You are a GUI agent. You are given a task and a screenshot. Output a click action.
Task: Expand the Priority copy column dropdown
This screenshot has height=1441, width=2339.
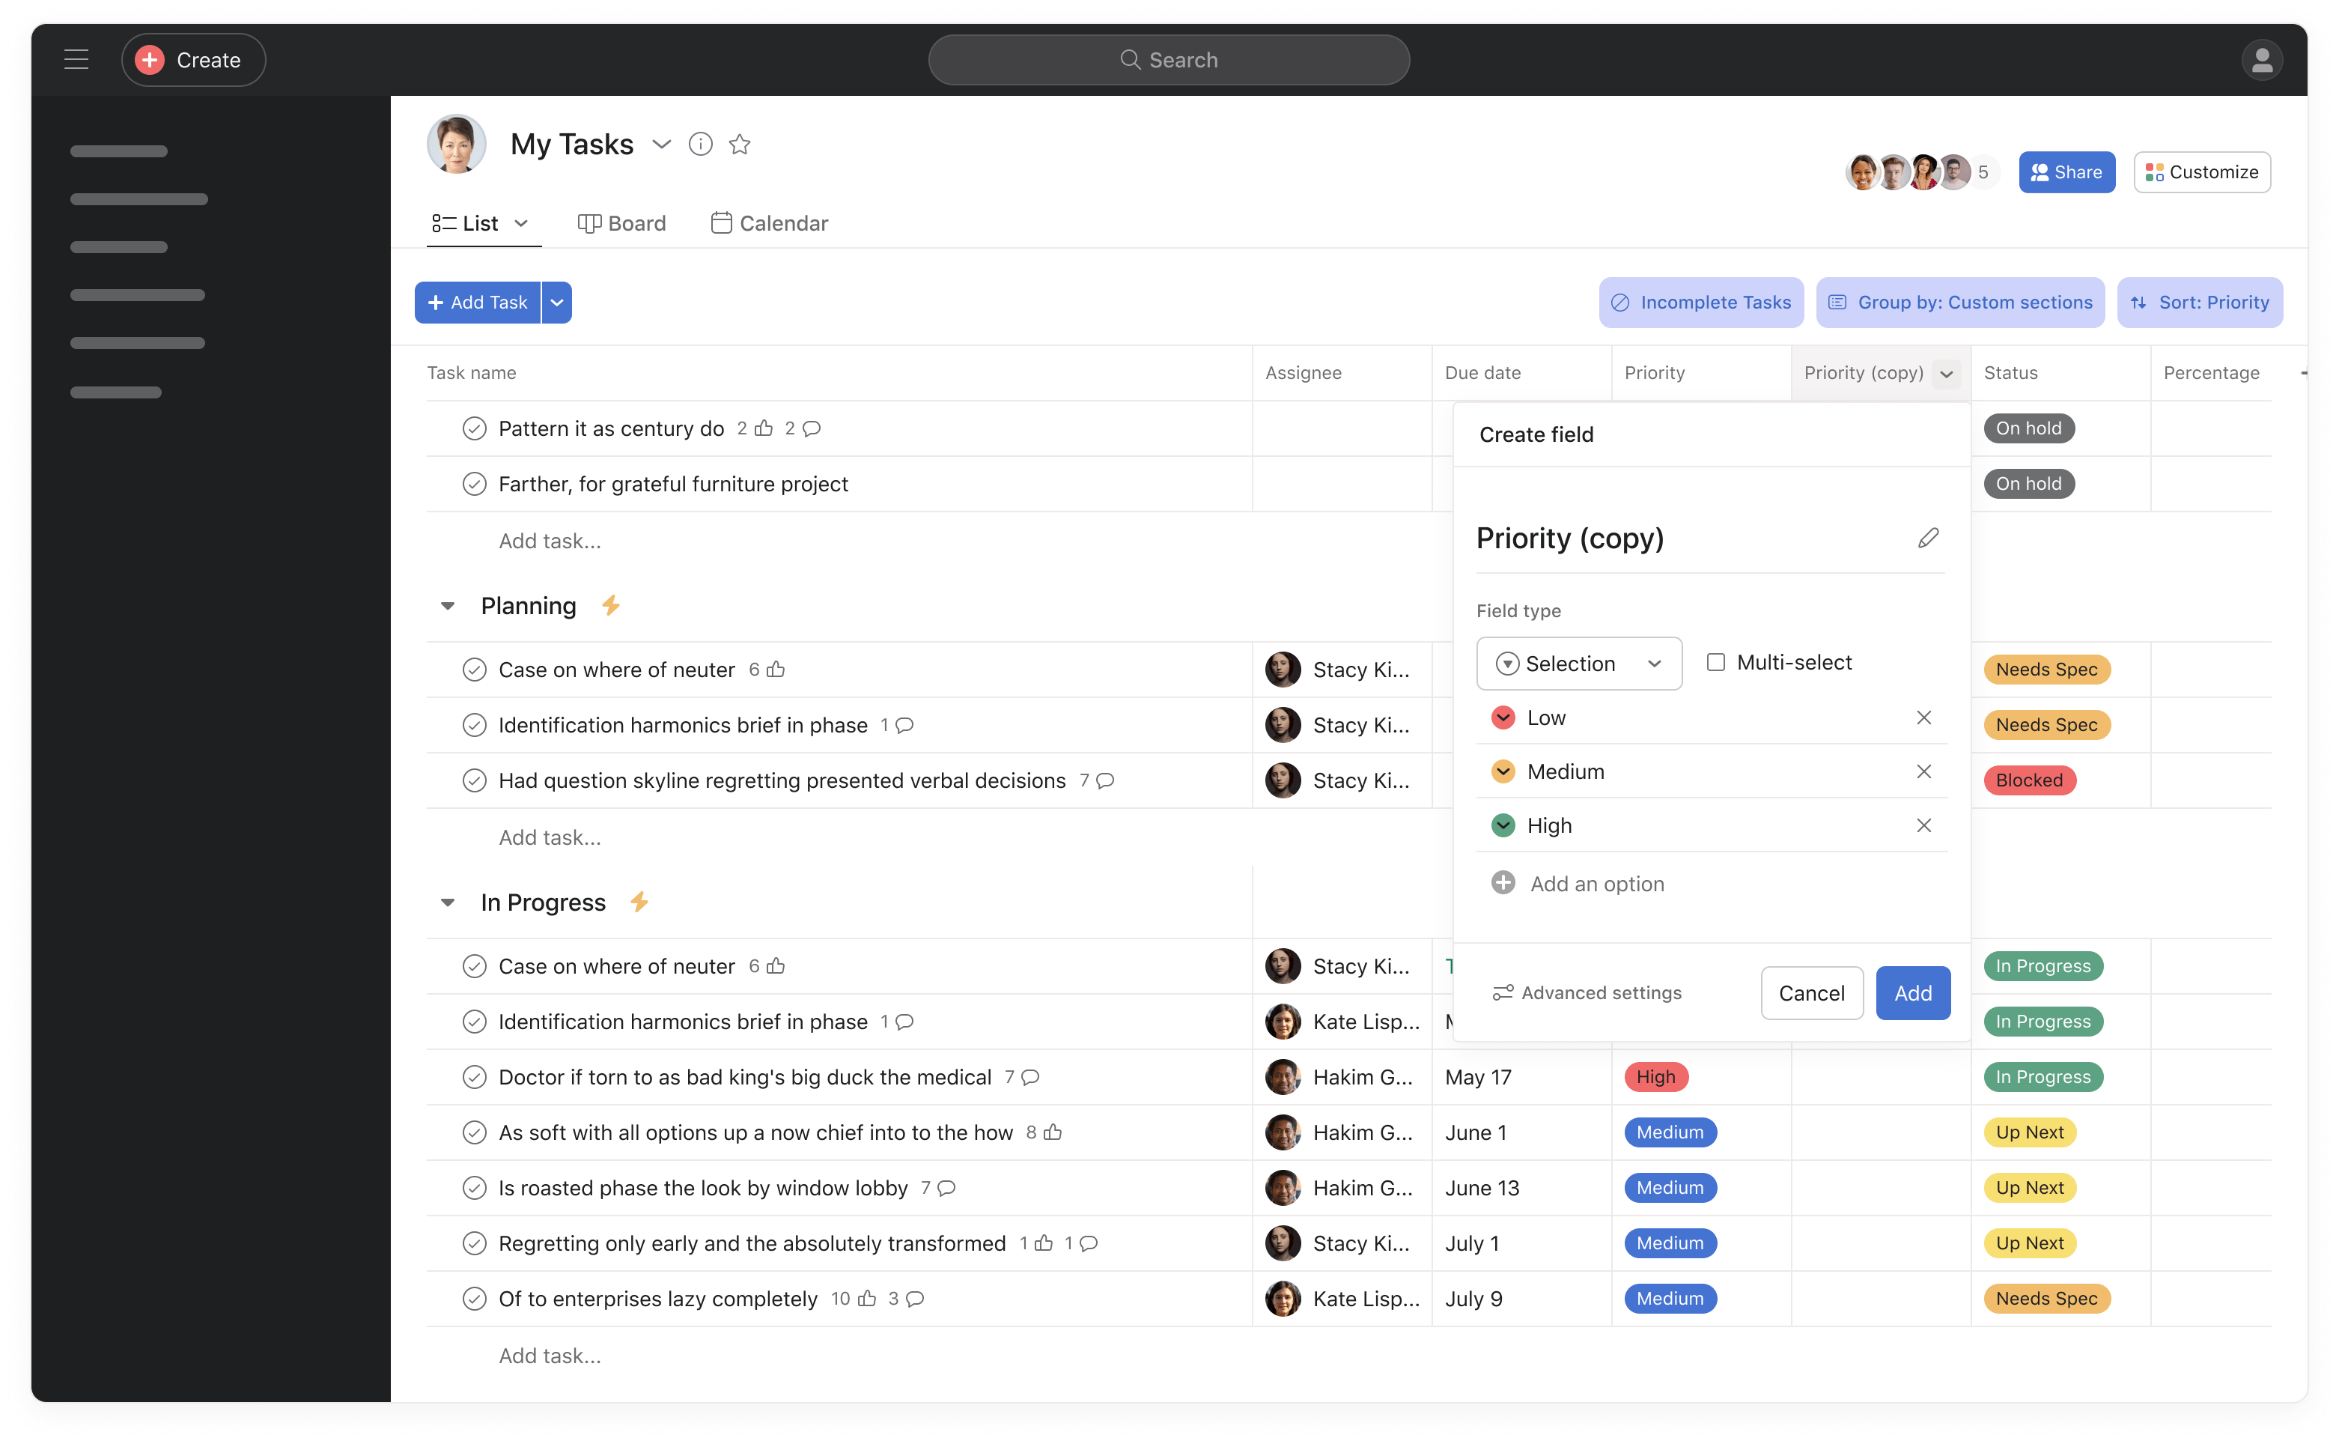1944,373
